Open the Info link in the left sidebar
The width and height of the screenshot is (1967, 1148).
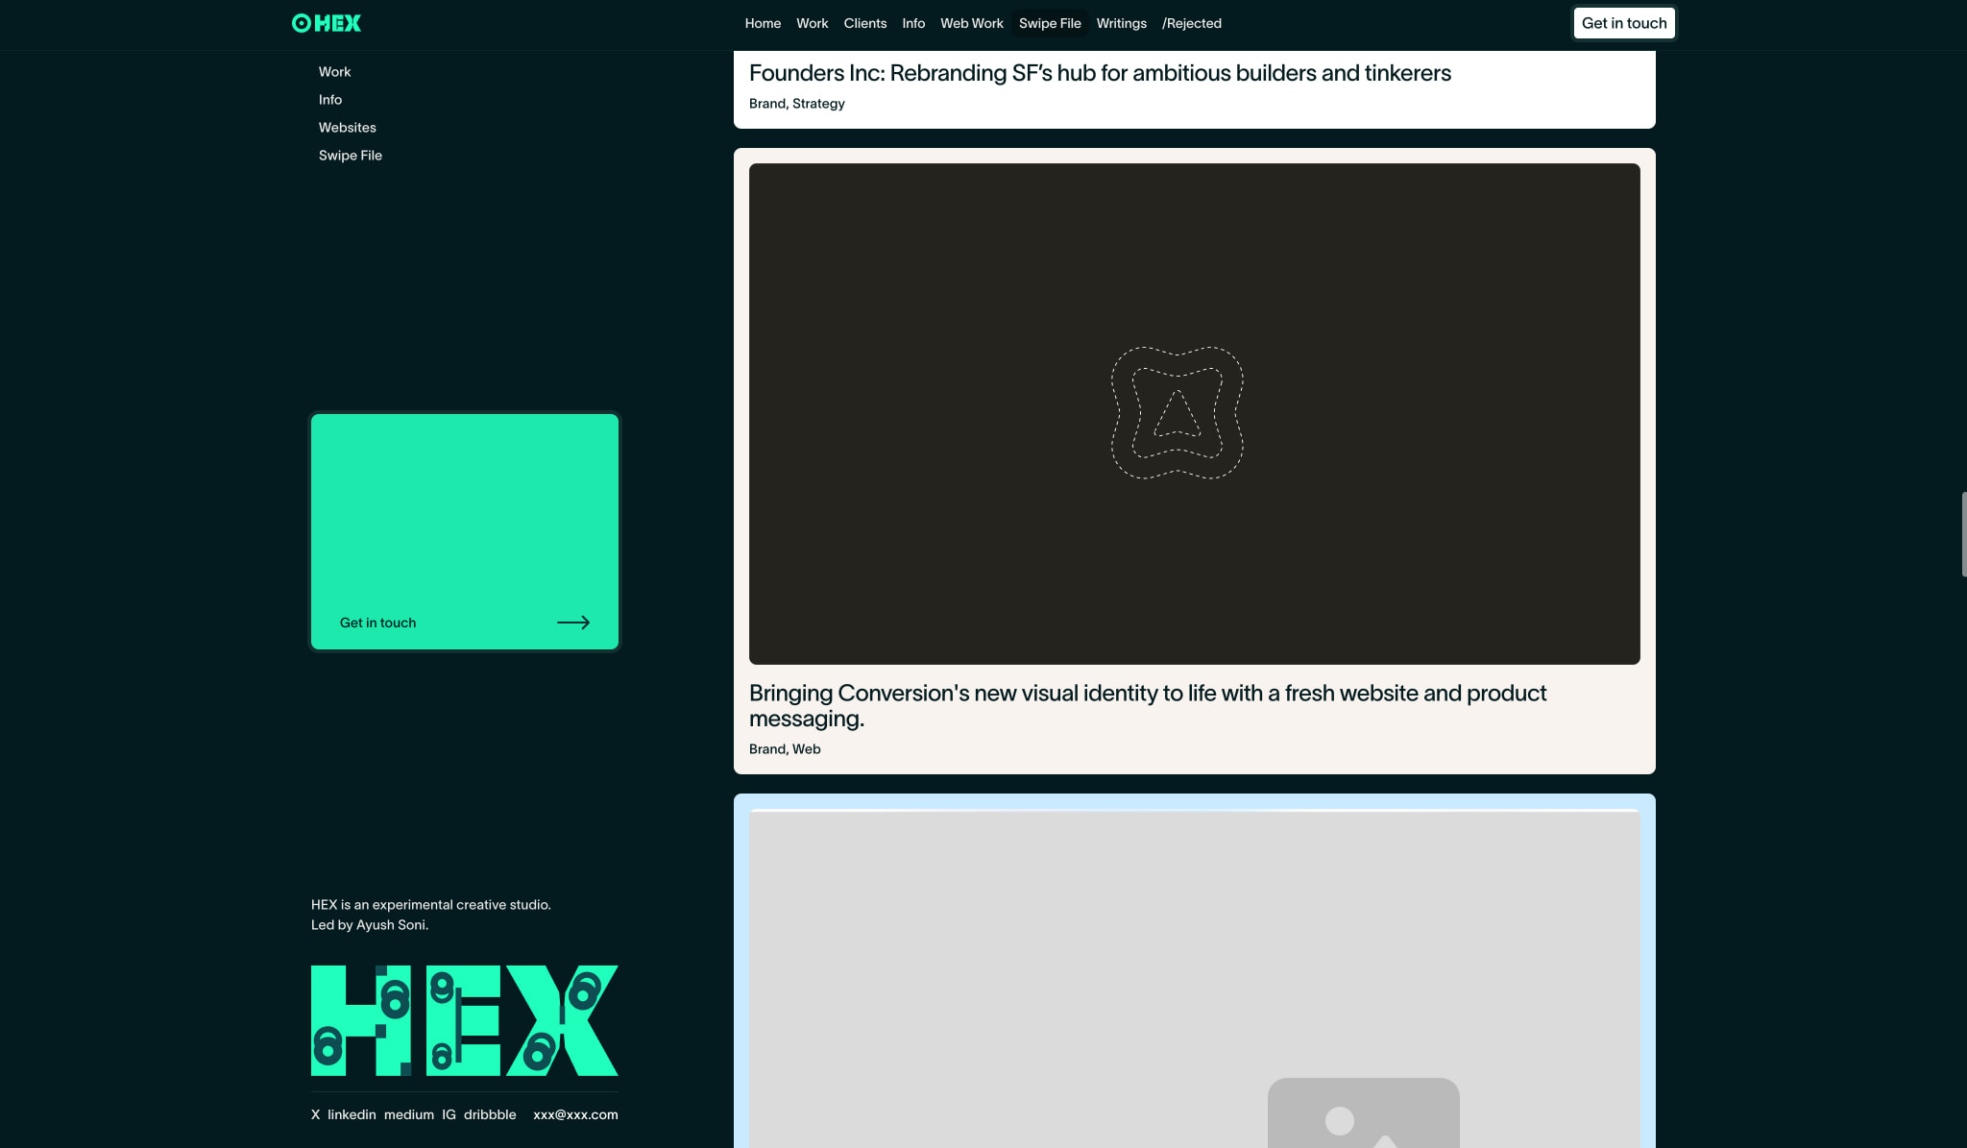[x=330, y=100]
